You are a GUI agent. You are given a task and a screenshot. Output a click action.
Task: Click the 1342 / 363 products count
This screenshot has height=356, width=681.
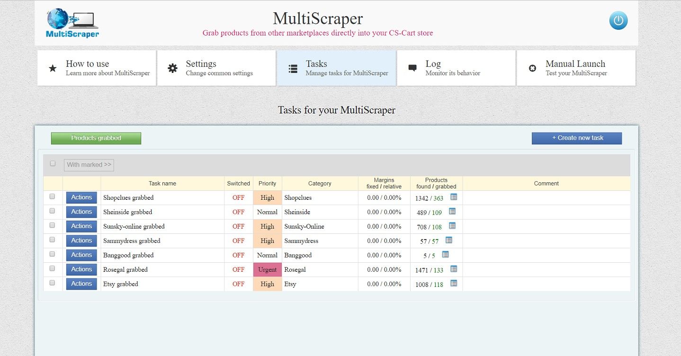pyautogui.click(x=429, y=198)
